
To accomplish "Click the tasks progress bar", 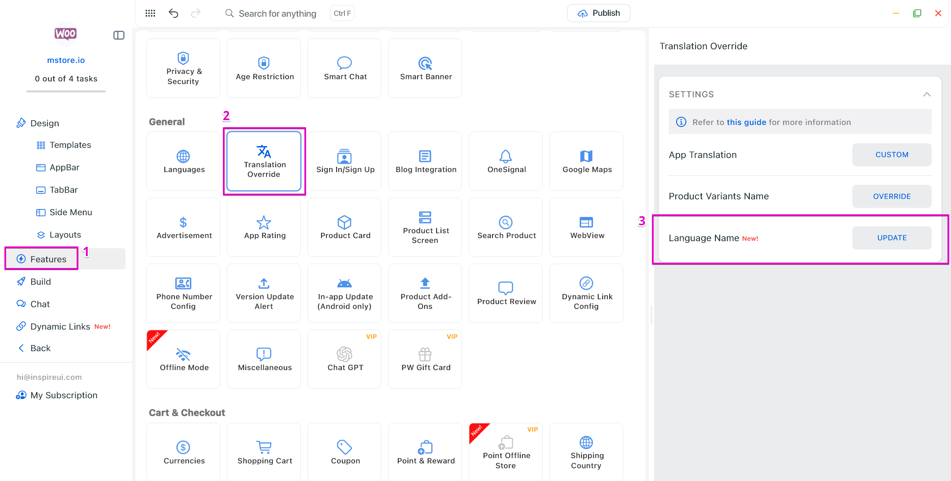I will point(66,91).
